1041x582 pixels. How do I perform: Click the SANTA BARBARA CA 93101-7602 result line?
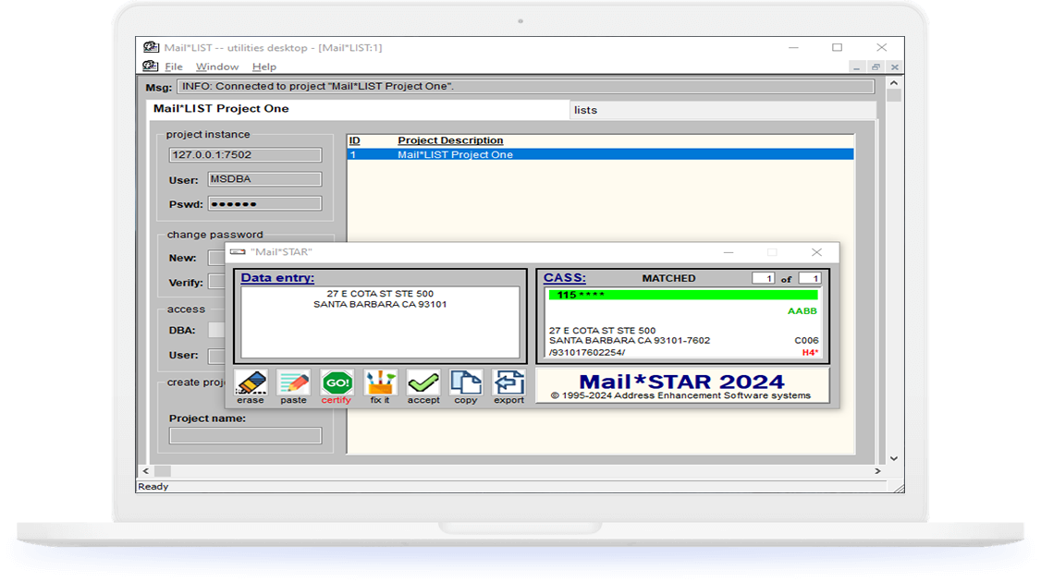(630, 341)
